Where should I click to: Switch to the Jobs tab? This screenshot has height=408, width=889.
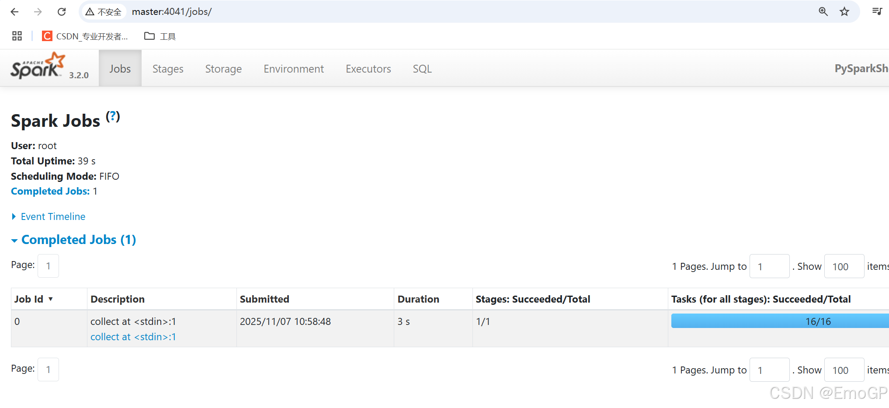[x=120, y=69]
